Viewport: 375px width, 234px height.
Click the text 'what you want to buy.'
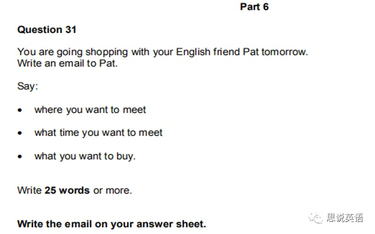click(x=85, y=156)
